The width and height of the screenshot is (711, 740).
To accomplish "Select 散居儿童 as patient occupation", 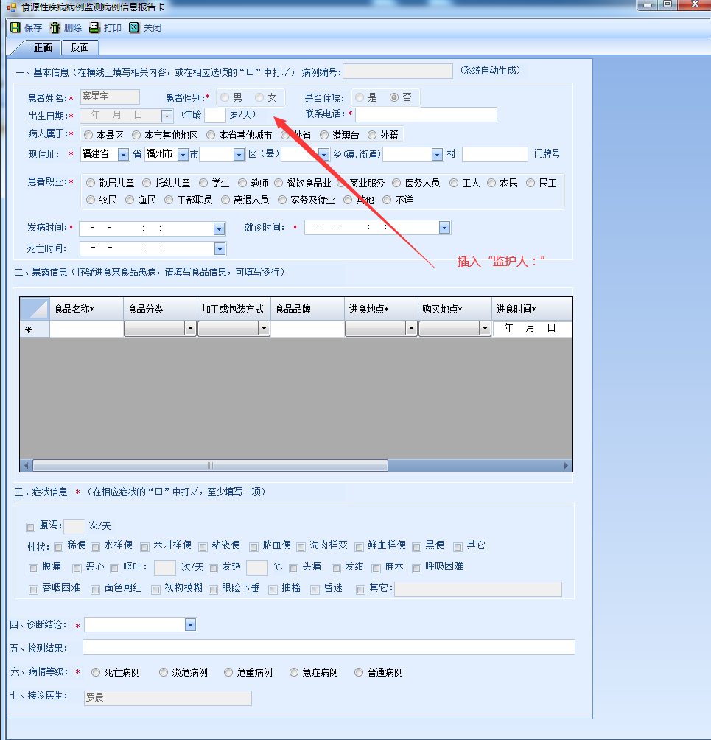I will click(x=91, y=183).
